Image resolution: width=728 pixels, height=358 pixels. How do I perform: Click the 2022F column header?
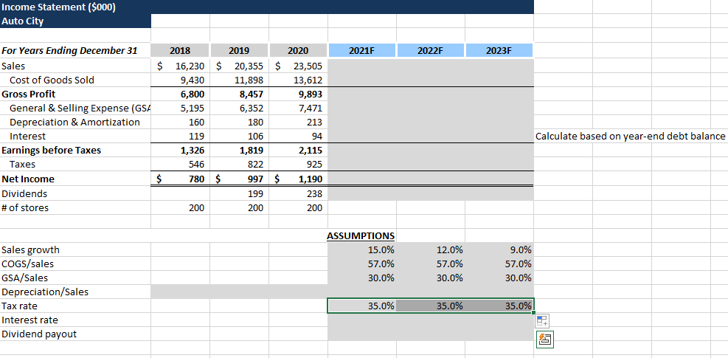[x=431, y=51]
